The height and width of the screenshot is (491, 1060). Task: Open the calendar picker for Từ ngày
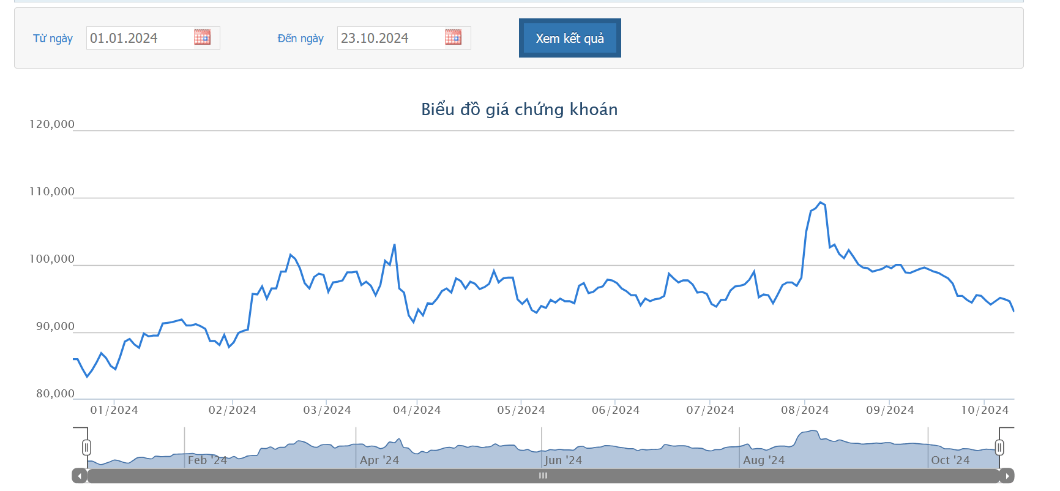[202, 37]
